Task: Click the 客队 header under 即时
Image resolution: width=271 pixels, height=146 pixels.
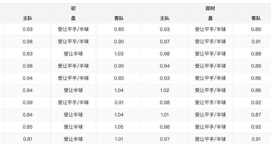Action: [256, 18]
